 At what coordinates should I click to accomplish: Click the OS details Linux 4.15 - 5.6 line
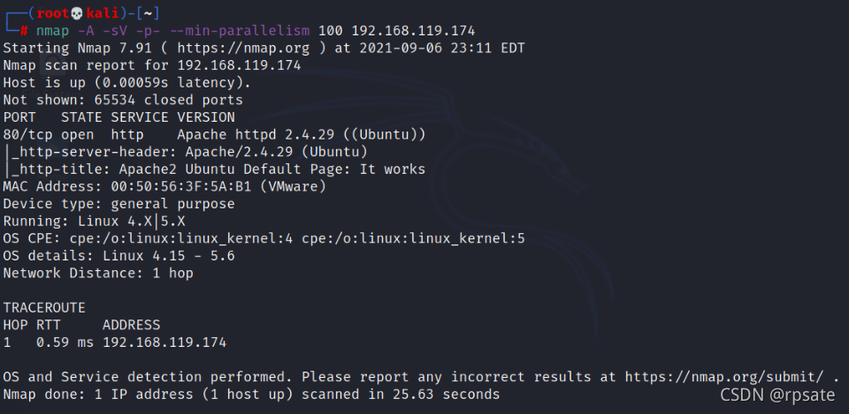(119, 256)
